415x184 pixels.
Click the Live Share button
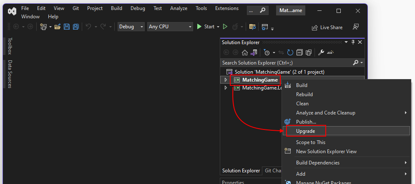pos(327,27)
